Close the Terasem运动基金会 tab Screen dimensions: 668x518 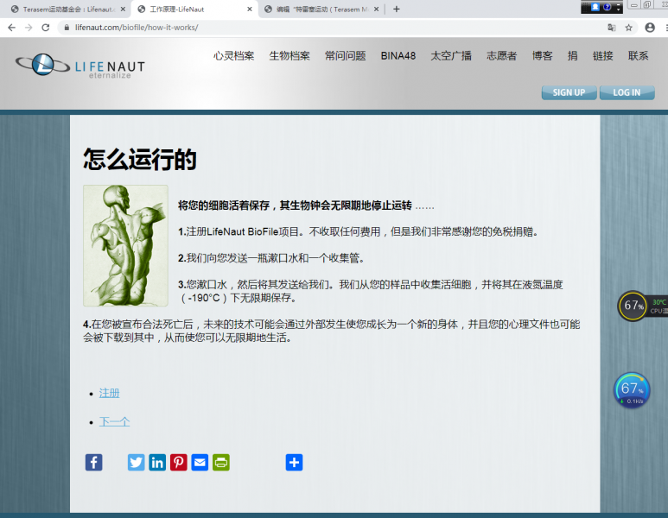[x=123, y=9]
